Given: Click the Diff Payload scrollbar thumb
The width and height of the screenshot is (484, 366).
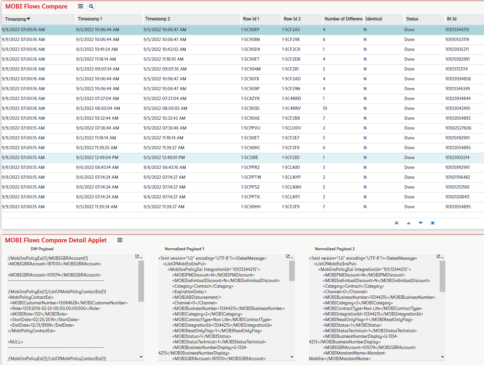Looking at the screenshot, I should [x=141, y=281].
